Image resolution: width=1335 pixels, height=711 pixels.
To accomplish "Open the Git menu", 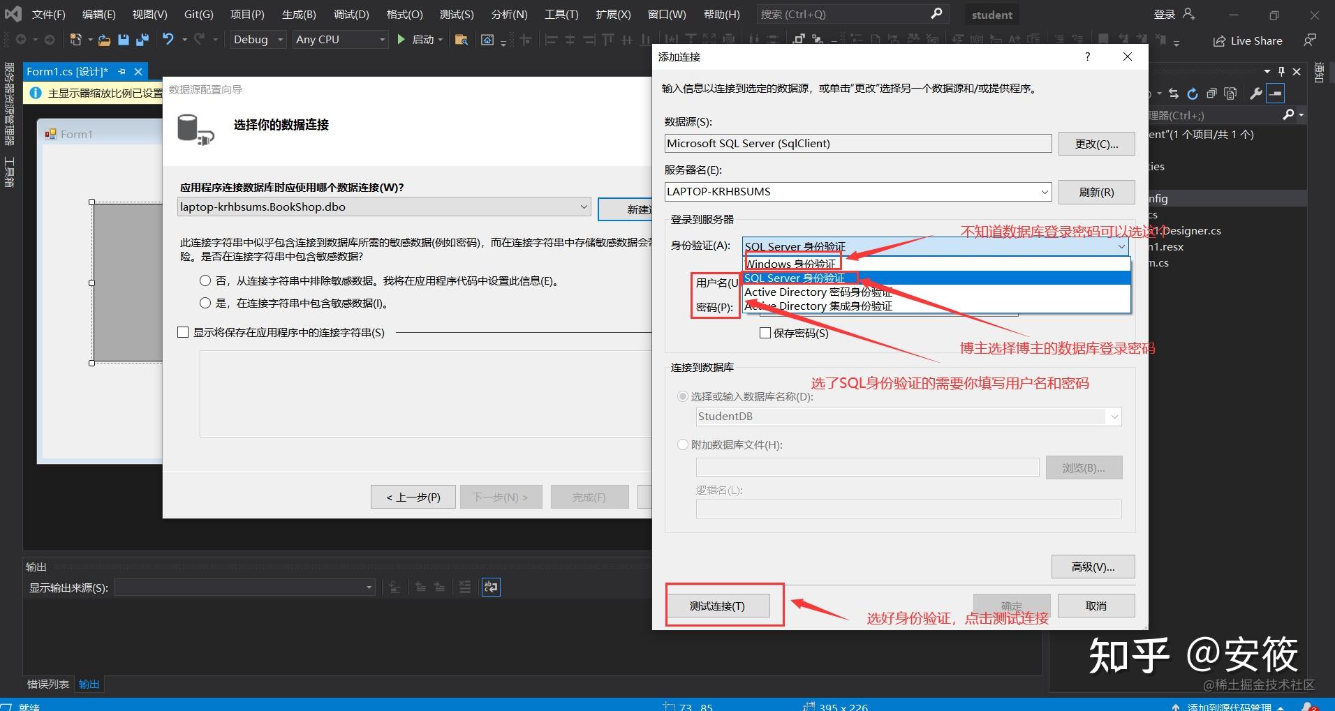I will tap(198, 14).
